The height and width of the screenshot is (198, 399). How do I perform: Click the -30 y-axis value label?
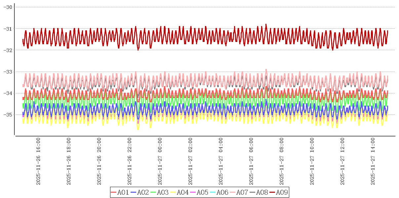[x=8, y=7]
